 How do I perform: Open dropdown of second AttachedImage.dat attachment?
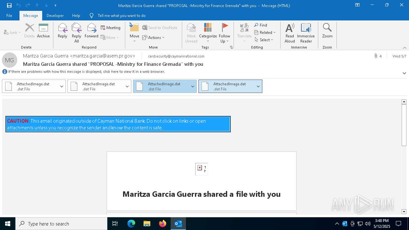[127, 86]
